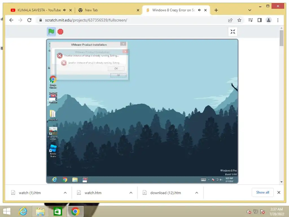Click the 2:37 AM taskbar clock
Viewport: 289px width, 217px height.
(277, 212)
